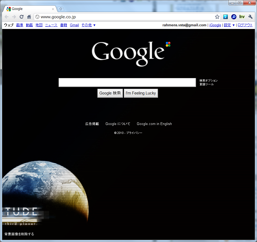This screenshot has height=242, width=257.
Task: Minimize the browser window
Action: [232, 3]
